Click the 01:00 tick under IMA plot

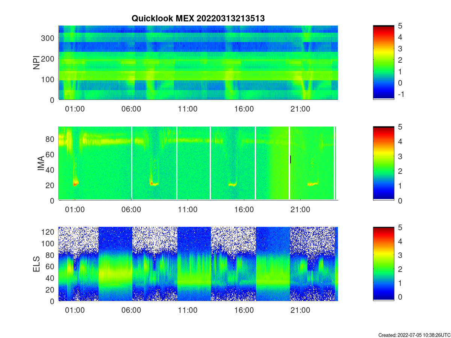pos(75,210)
